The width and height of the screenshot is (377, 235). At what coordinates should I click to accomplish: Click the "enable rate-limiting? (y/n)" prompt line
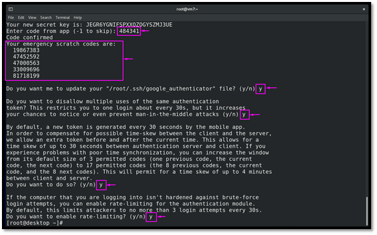point(76,217)
